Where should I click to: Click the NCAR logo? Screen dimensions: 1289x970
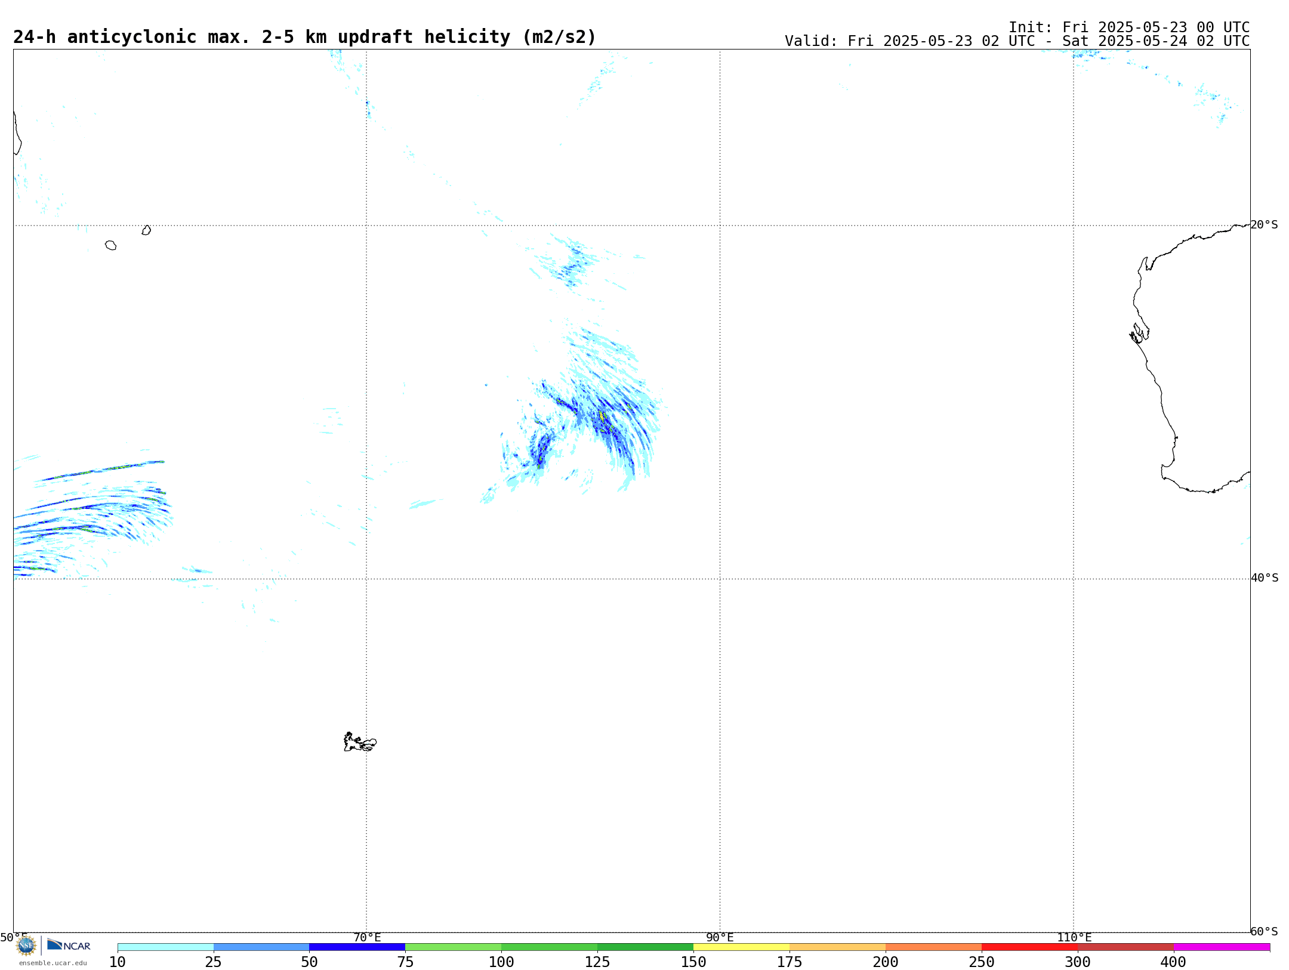tap(69, 945)
